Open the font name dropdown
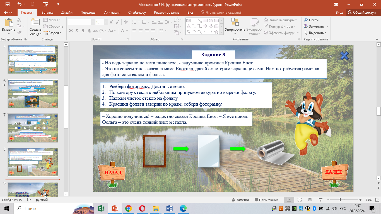Viewport: 381px width, 214px height. click(93, 22)
